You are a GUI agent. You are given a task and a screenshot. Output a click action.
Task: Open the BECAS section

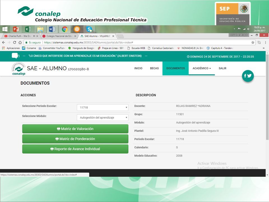(x=154, y=68)
